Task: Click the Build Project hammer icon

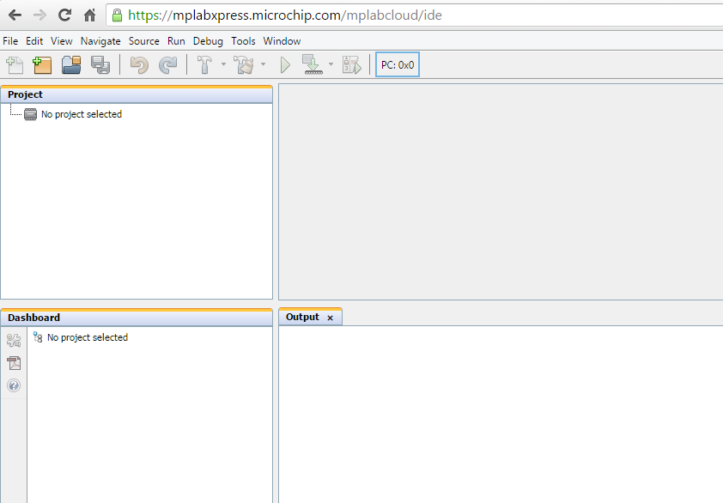Action: (x=205, y=65)
